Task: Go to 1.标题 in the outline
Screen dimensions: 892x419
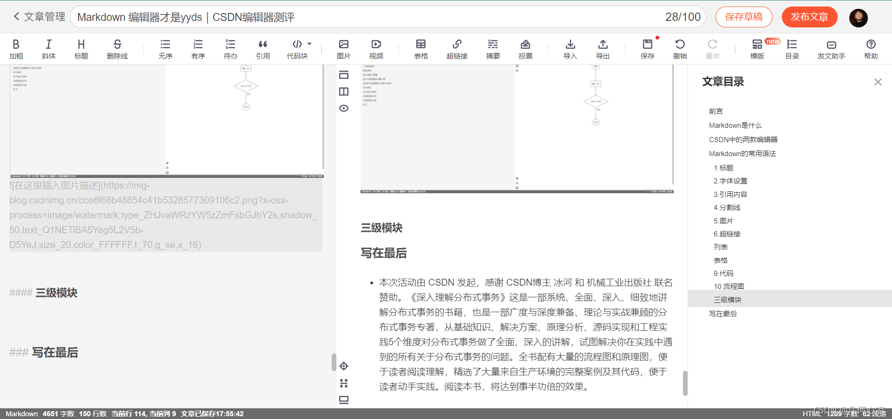Action: 724,168
